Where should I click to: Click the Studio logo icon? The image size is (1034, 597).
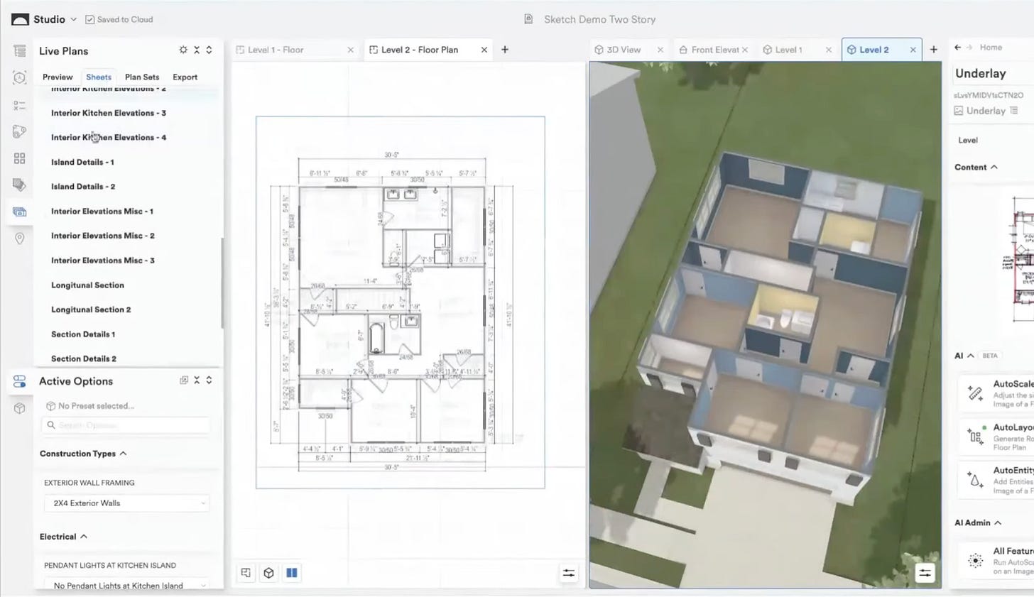pos(20,19)
